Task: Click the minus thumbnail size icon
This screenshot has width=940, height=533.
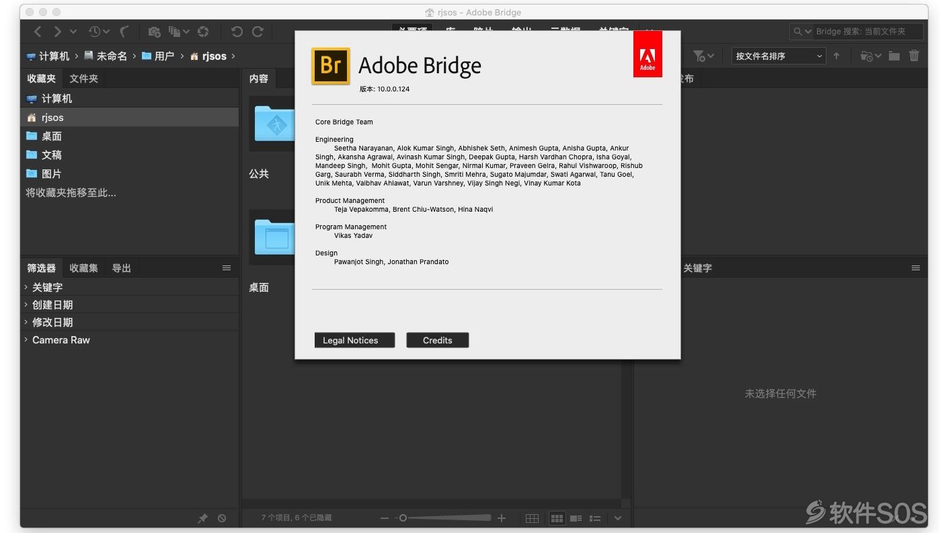Action: click(385, 518)
